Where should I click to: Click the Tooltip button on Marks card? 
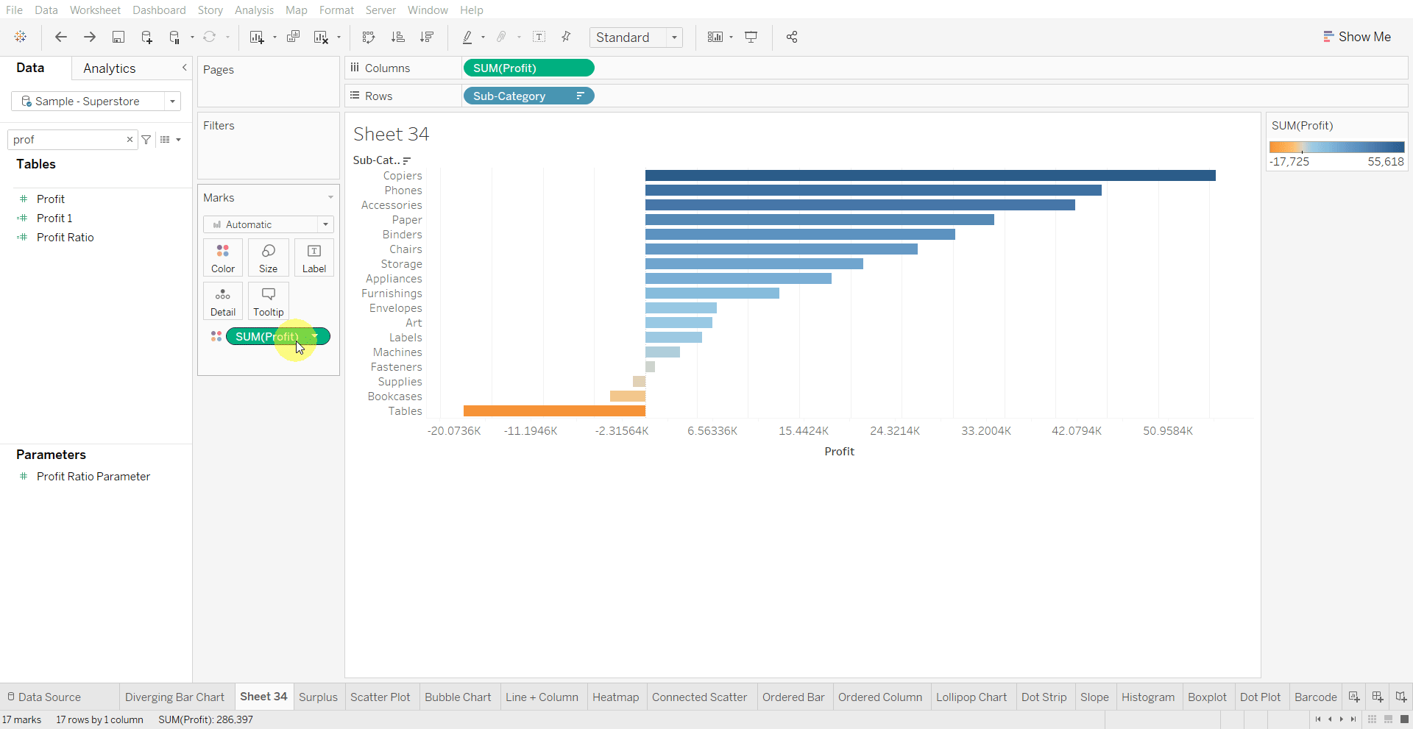[268, 301]
